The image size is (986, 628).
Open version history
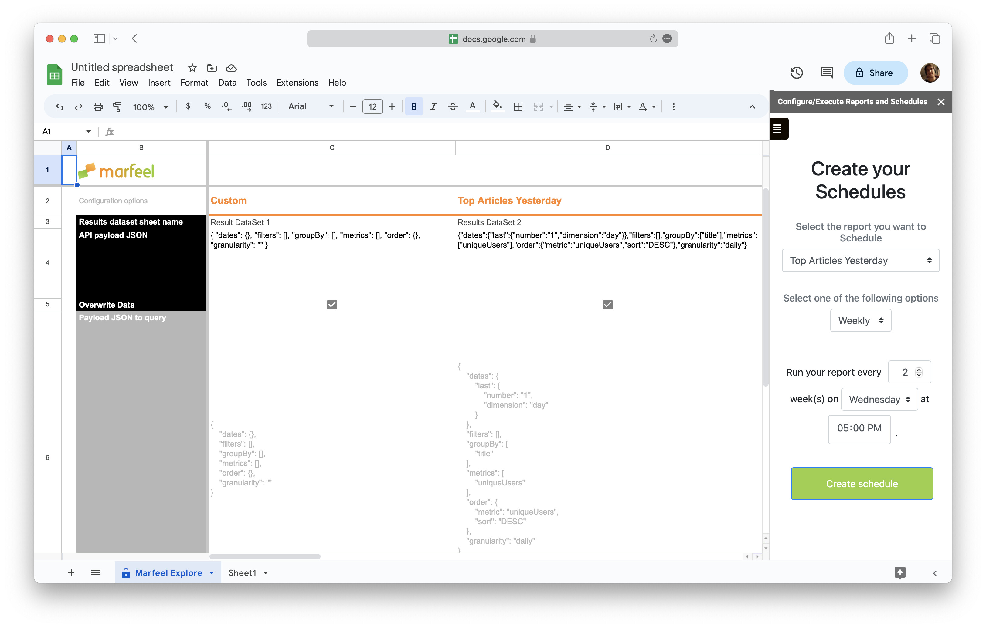[x=796, y=73]
